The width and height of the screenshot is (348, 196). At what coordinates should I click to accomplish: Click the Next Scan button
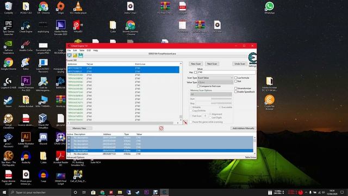click(212, 64)
